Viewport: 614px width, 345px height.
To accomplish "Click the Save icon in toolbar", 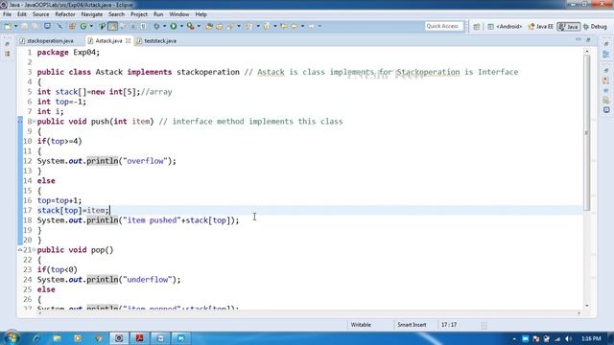I will [24, 26].
